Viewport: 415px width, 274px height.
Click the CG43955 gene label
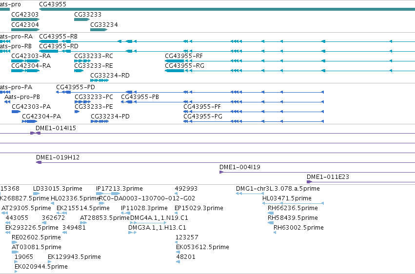pyautogui.click(x=53, y=4)
